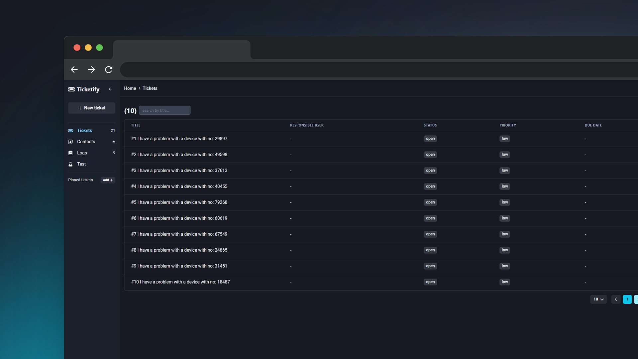Click the Ticketify logo icon

71,89
